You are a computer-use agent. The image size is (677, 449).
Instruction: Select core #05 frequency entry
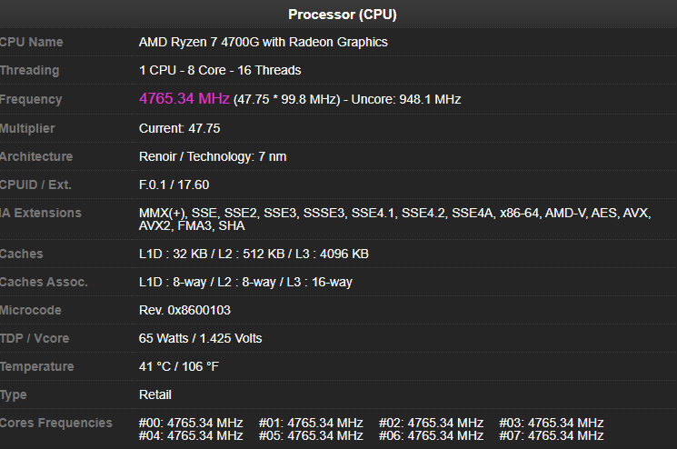point(311,435)
